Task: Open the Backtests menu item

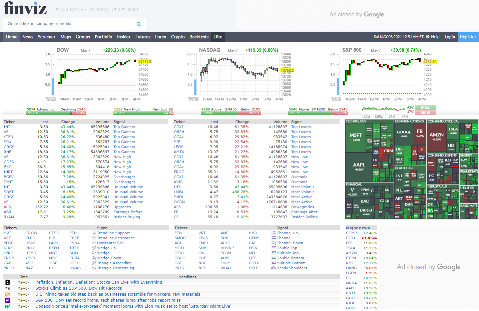Action: [199, 37]
